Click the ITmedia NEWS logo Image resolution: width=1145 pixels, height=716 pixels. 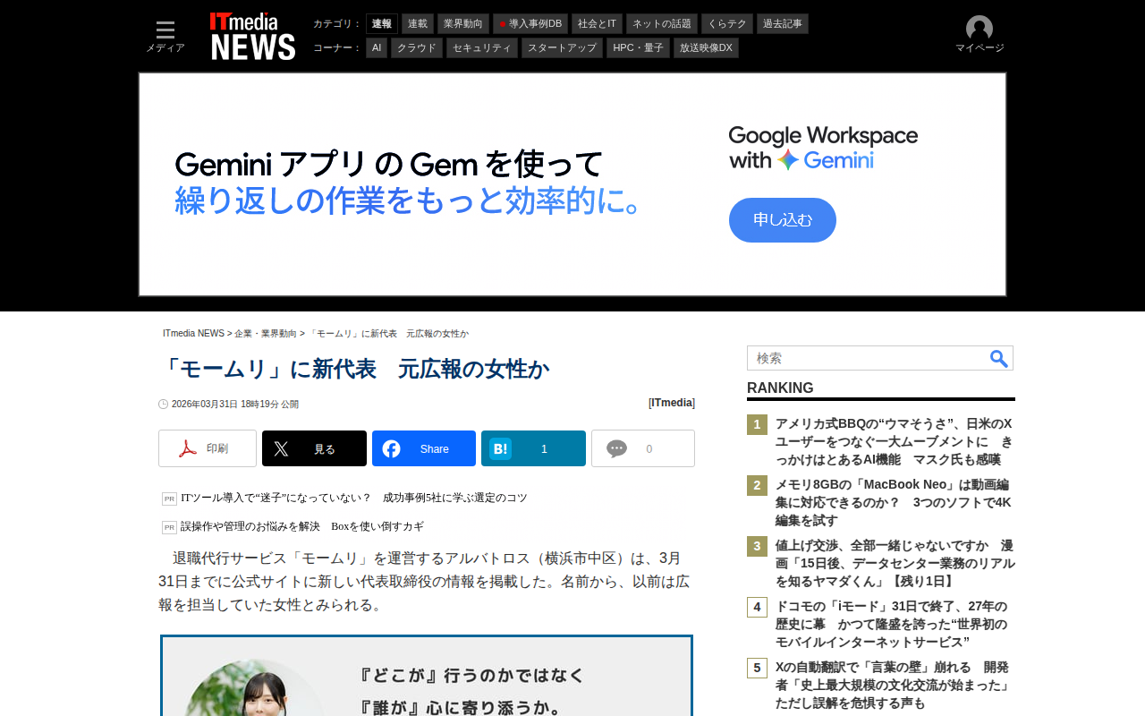pyautogui.click(x=252, y=37)
